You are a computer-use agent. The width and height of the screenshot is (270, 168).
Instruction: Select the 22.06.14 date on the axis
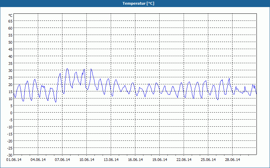tap(184, 160)
